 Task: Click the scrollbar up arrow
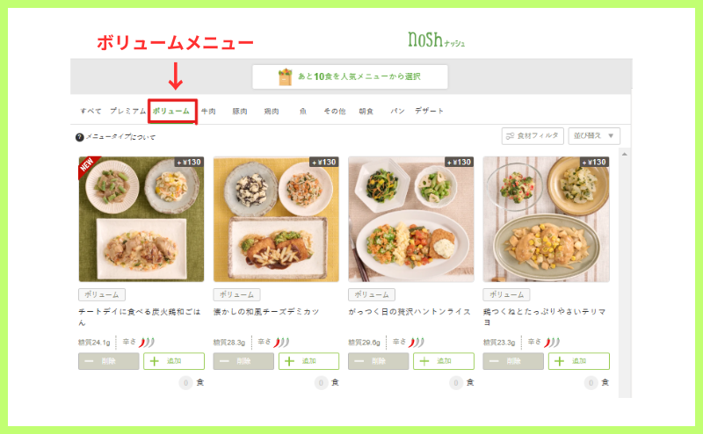(625, 155)
